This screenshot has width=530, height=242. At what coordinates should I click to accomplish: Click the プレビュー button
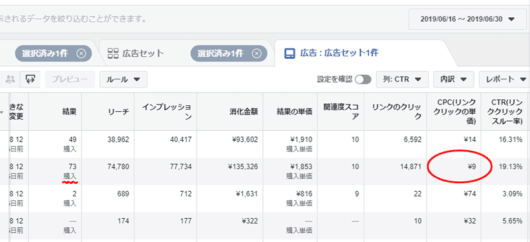(x=70, y=79)
